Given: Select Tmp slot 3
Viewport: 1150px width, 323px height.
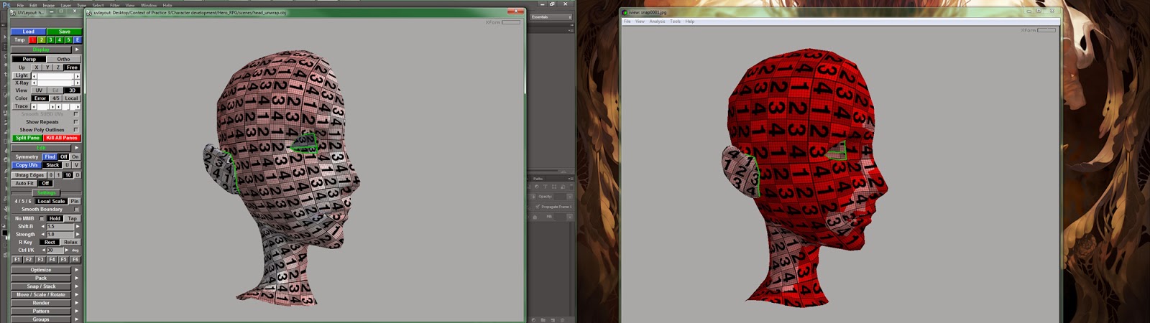Looking at the screenshot, I should coord(50,40).
